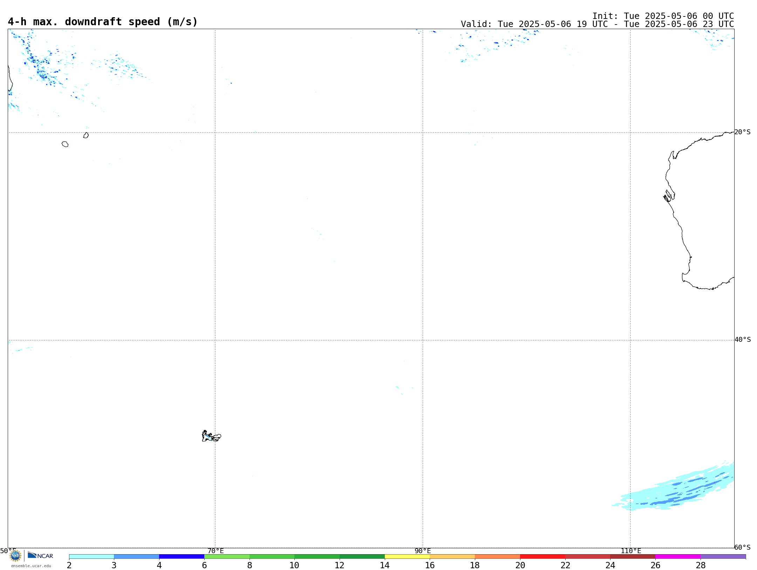This screenshot has height=570, width=757.
Task: Pick the light orange 16–18 colorbar swatch
Action: click(x=452, y=557)
